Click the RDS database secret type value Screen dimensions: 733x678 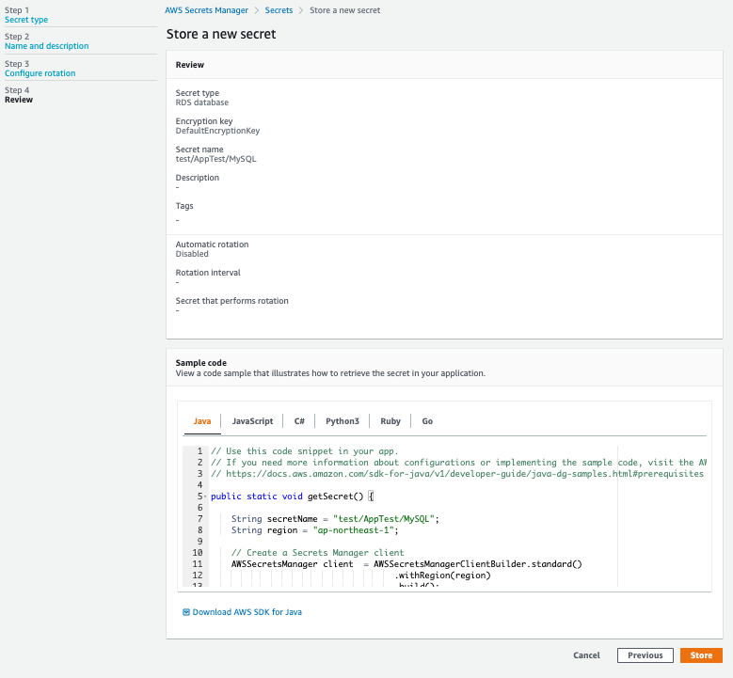pyautogui.click(x=202, y=102)
